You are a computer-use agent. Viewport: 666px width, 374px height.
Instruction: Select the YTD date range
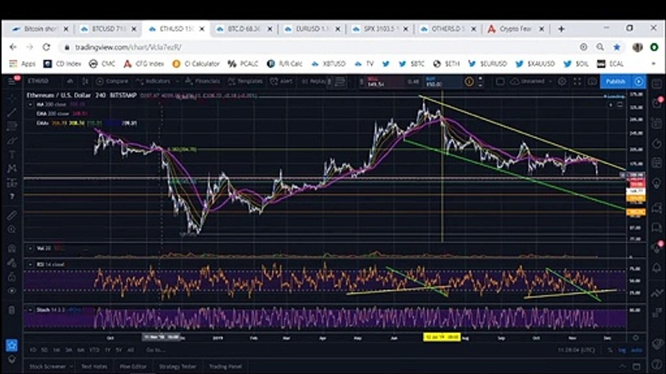[x=94, y=350]
